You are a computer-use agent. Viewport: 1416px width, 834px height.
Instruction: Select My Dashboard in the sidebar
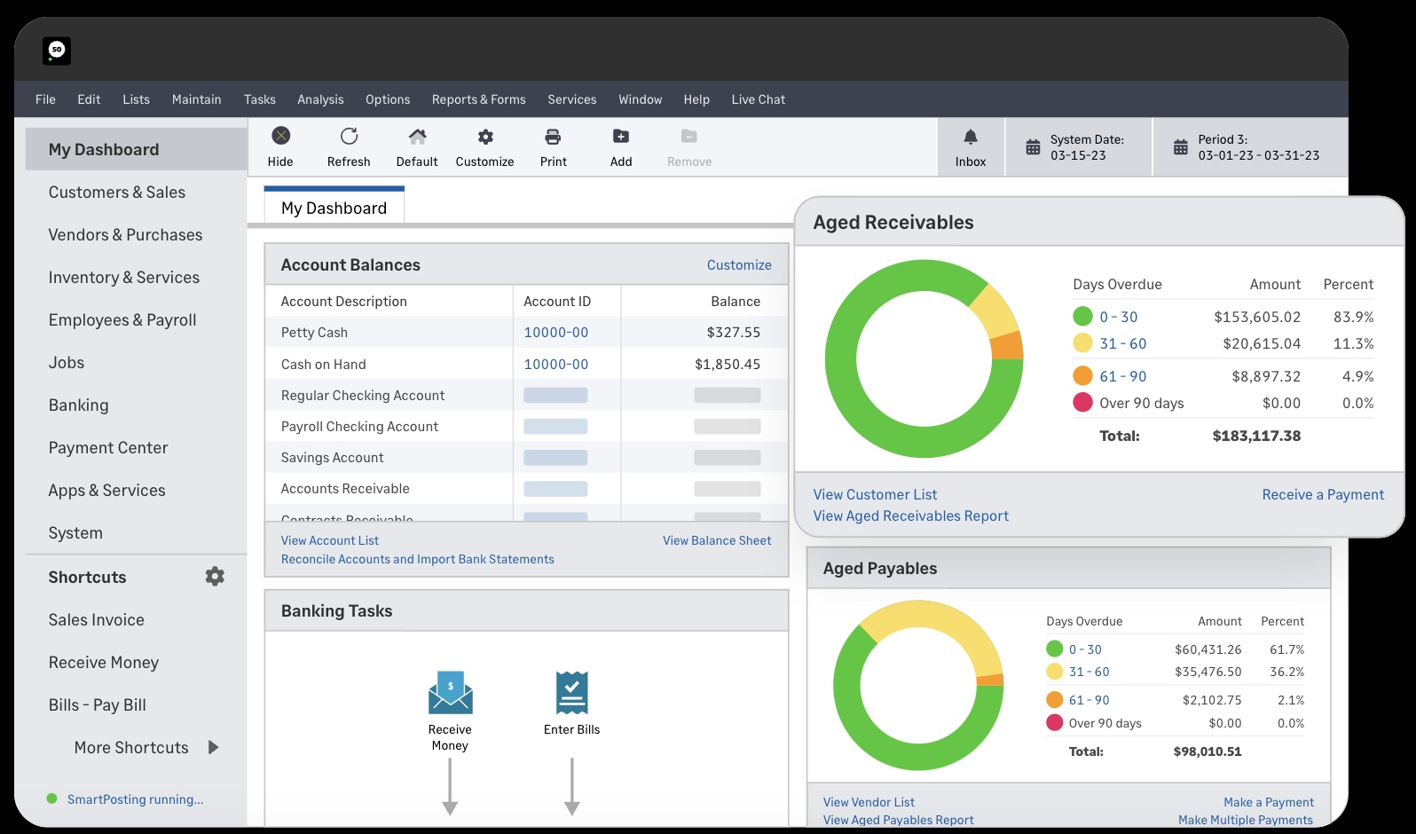[136, 149]
